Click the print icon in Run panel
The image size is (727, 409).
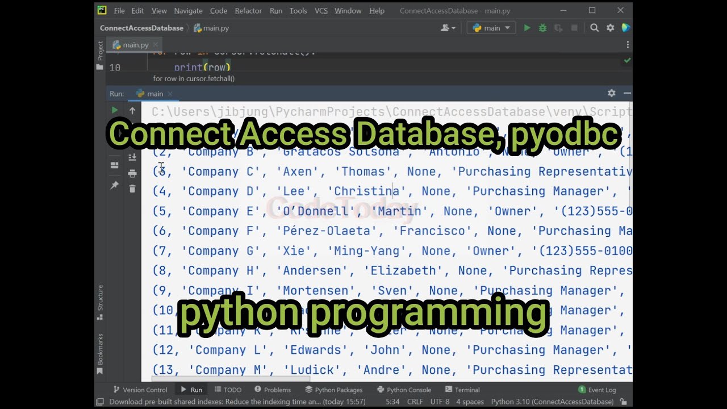click(132, 173)
